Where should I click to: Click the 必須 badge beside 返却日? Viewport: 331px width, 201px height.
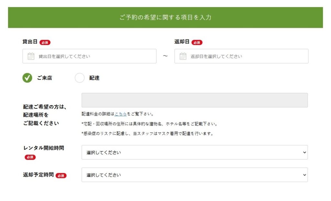pyautogui.click(x=197, y=42)
